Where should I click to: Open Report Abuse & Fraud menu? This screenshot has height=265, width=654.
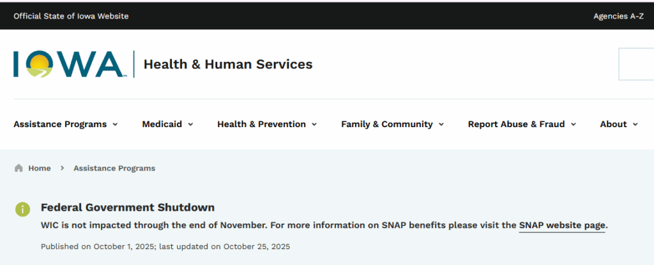tap(516, 125)
